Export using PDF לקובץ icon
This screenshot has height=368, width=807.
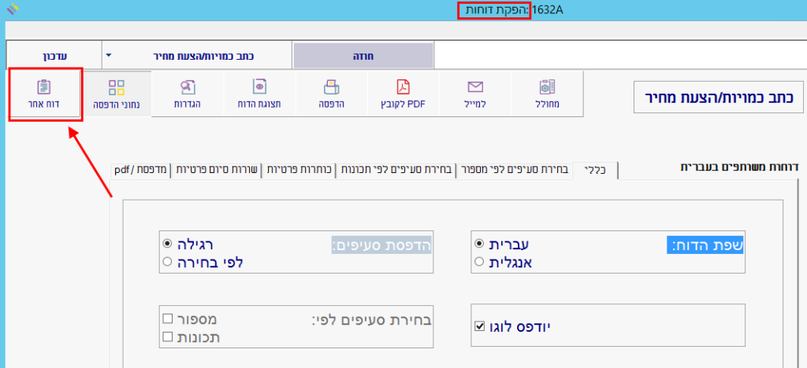click(403, 94)
